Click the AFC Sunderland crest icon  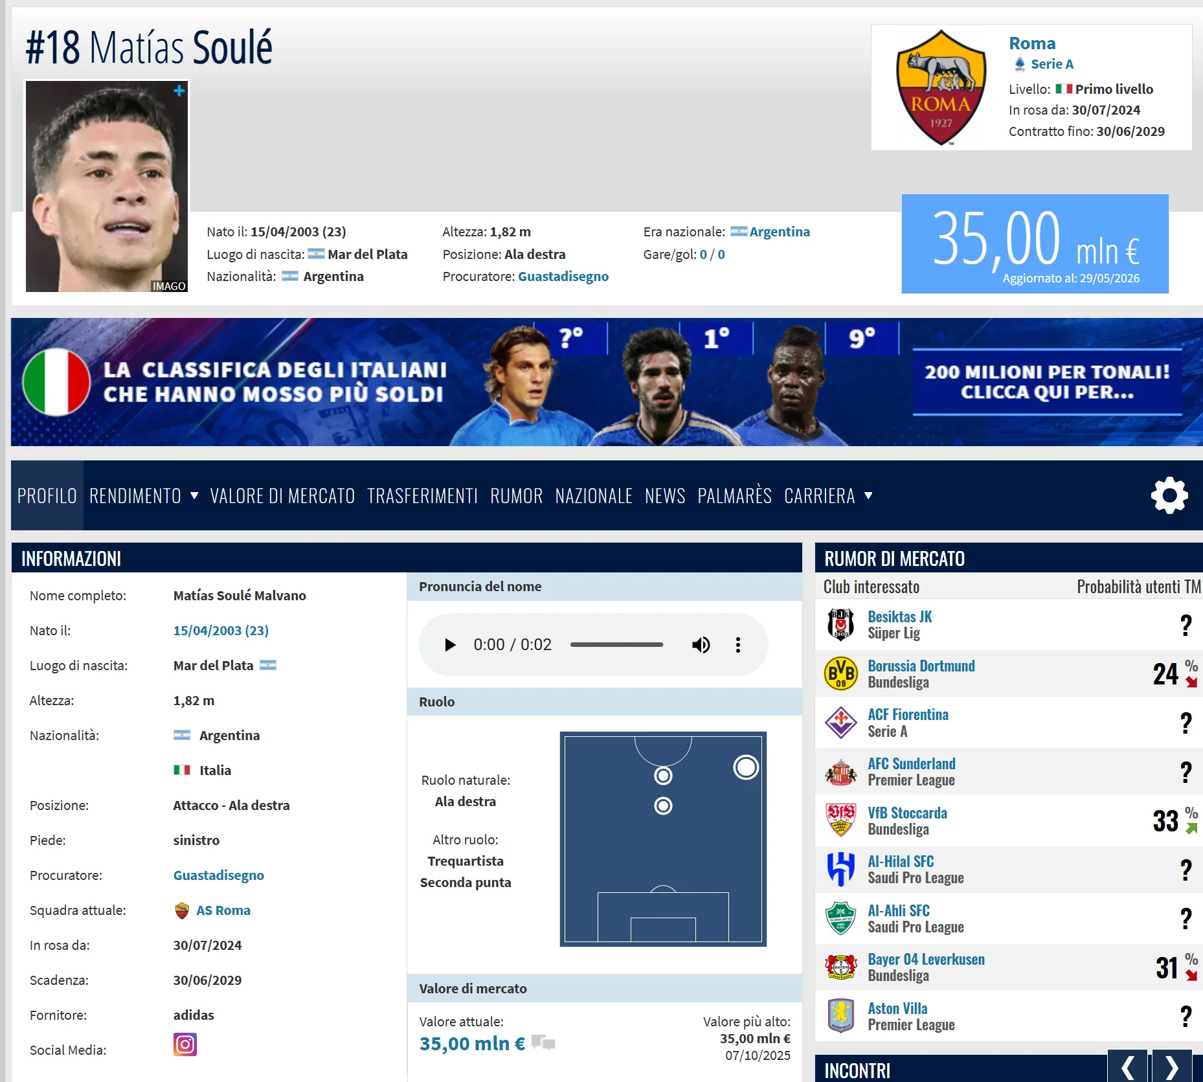(841, 772)
